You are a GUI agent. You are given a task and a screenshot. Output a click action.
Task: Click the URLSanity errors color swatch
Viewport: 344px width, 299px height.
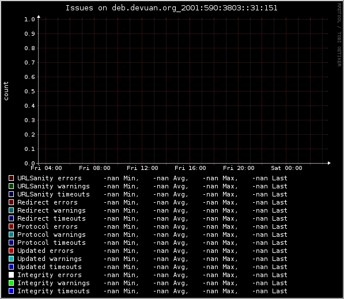tap(11, 178)
